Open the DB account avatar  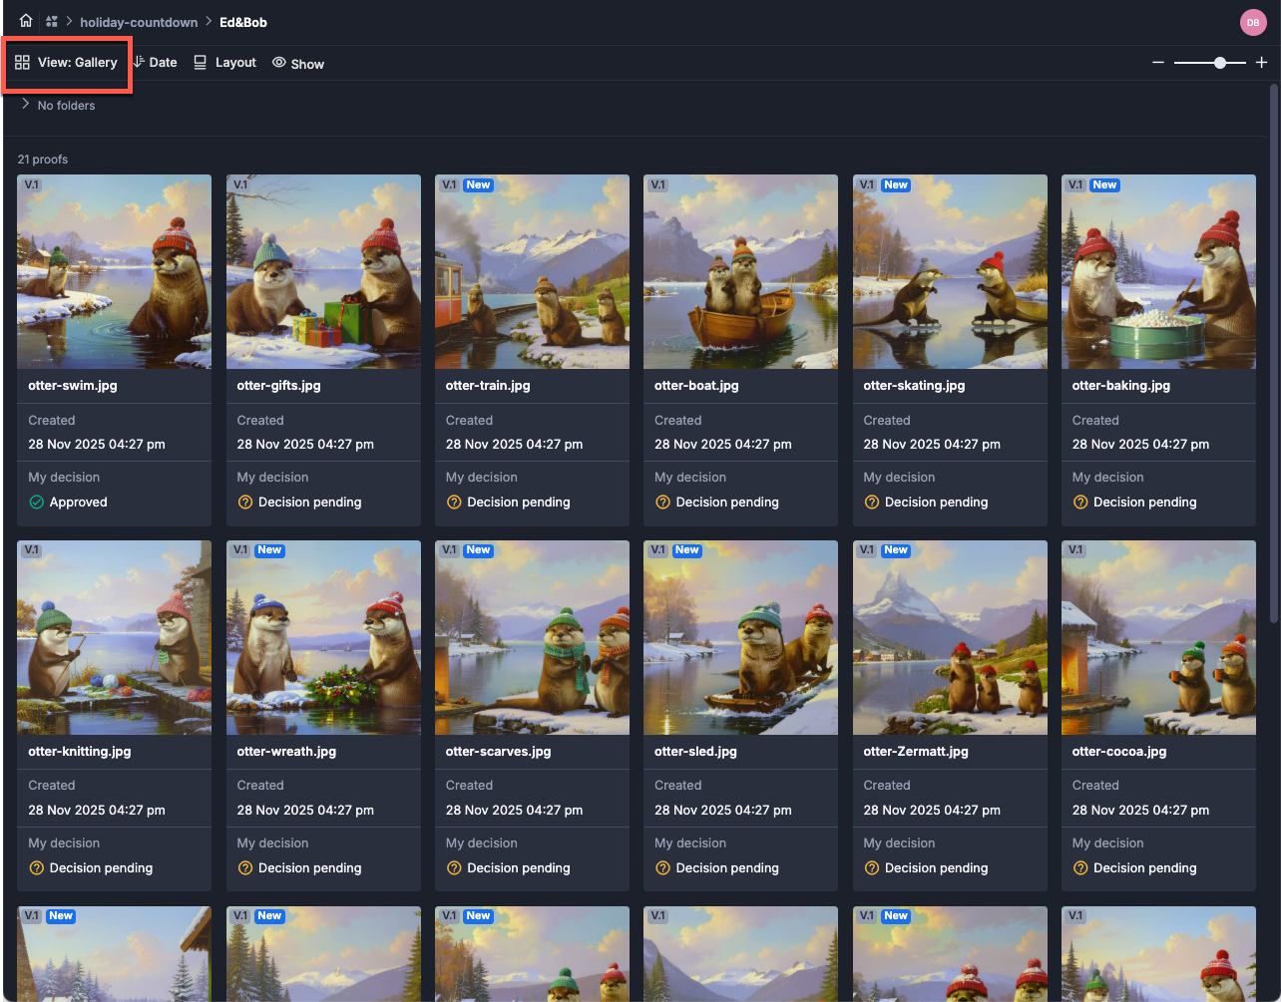pos(1253,21)
